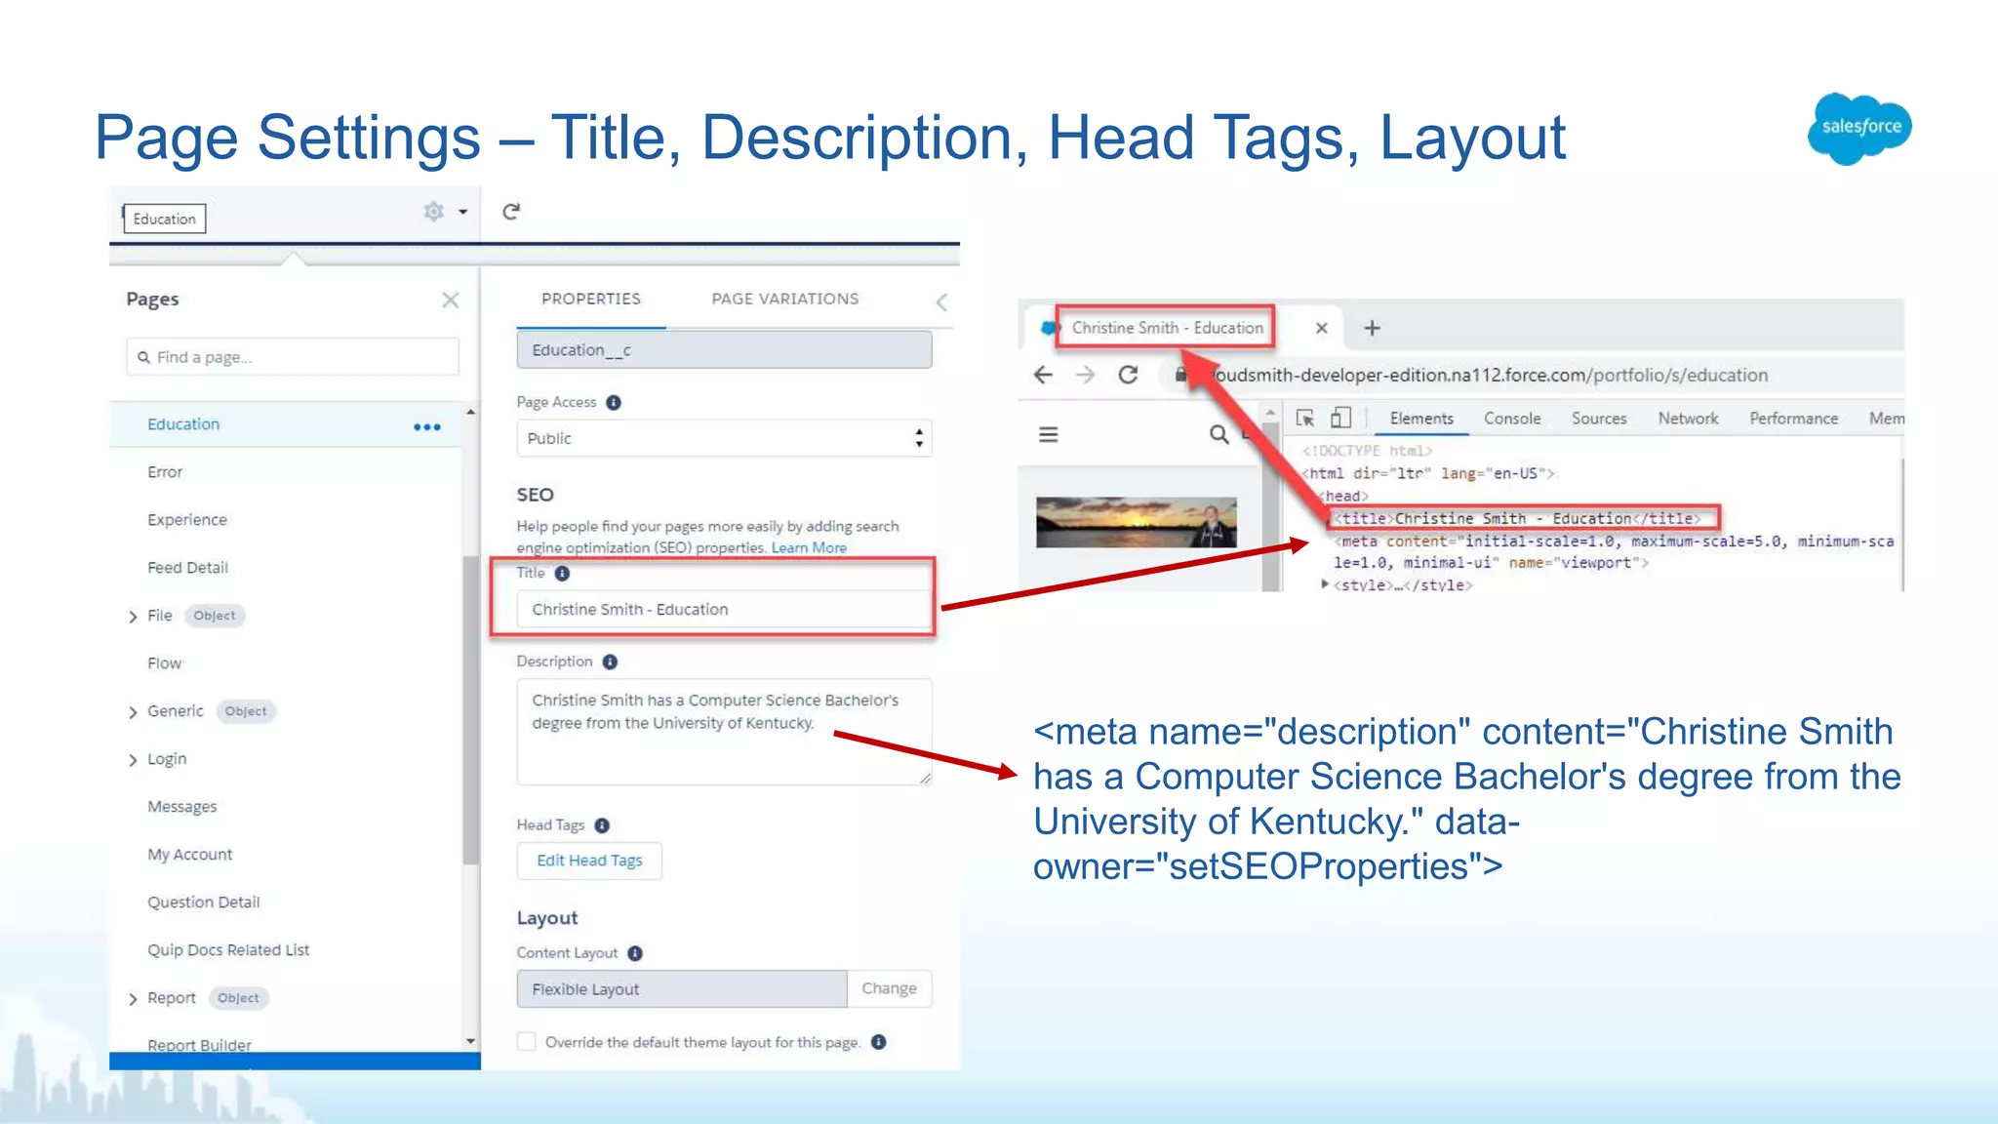Click the sunset banner image
The width and height of the screenshot is (1998, 1124).
click(1137, 523)
